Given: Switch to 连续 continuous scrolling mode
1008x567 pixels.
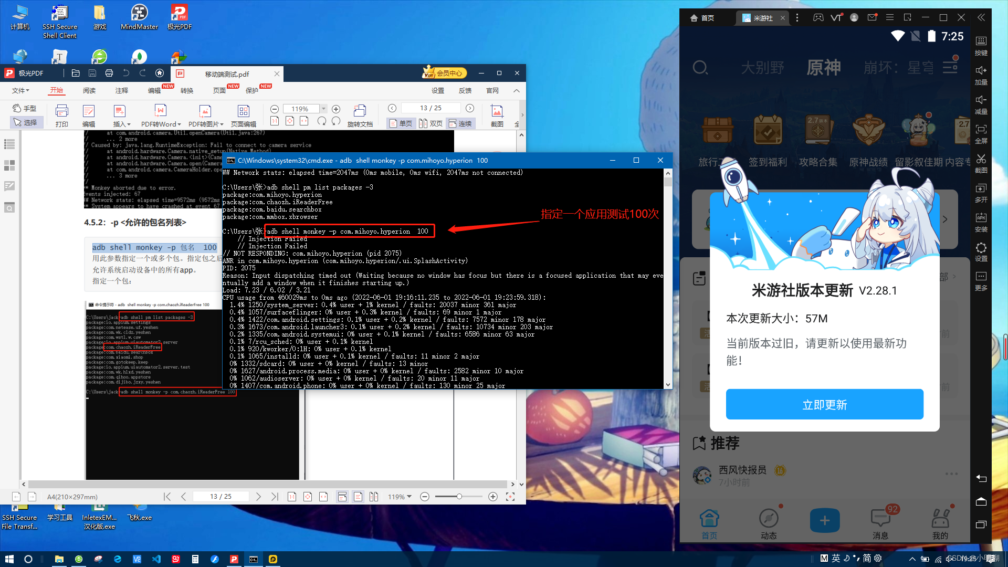Looking at the screenshot, I should click(x=460, y=123).
